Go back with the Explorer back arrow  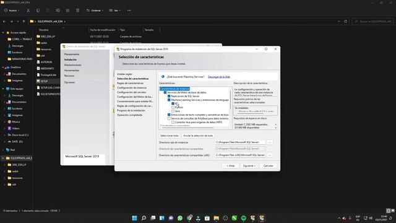4,22
